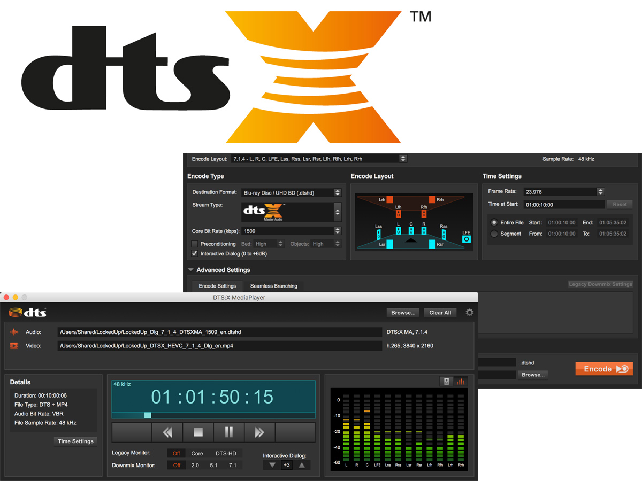Collapse the Advanced Settings section
642x481 pixels.
(x=191, y=270)
